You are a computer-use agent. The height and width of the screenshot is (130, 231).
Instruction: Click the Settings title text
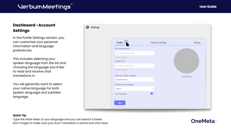[x=95, y=27]
